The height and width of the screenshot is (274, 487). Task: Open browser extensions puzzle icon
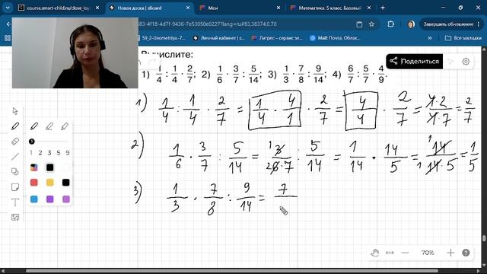(x=390, y=24)
